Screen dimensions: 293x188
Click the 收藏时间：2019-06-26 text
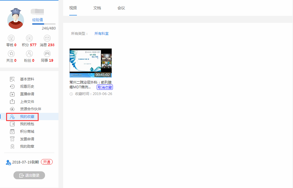[x=94, y=94]
